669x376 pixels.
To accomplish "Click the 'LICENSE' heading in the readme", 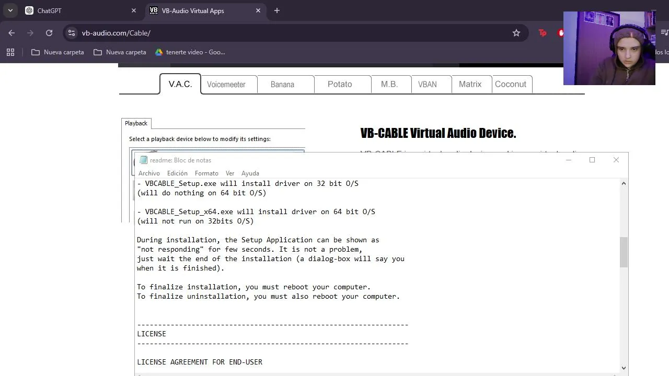I will click(152, 334).
